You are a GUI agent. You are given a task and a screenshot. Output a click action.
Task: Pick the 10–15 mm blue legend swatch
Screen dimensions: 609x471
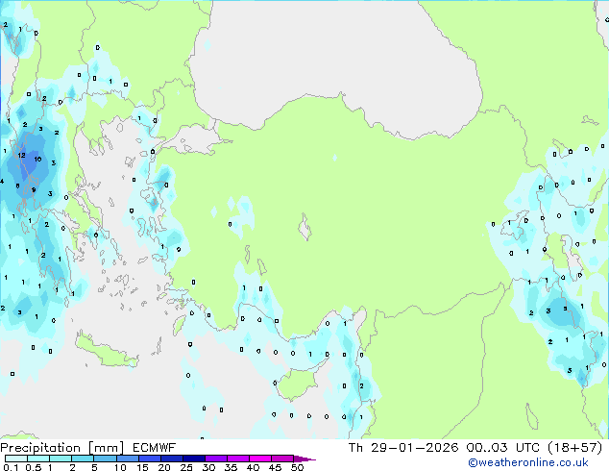point(129,459)
